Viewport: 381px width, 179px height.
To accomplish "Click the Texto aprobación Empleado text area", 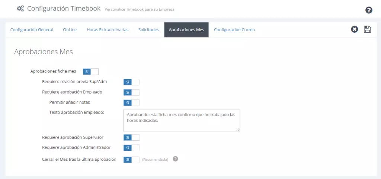I will 182,121.
